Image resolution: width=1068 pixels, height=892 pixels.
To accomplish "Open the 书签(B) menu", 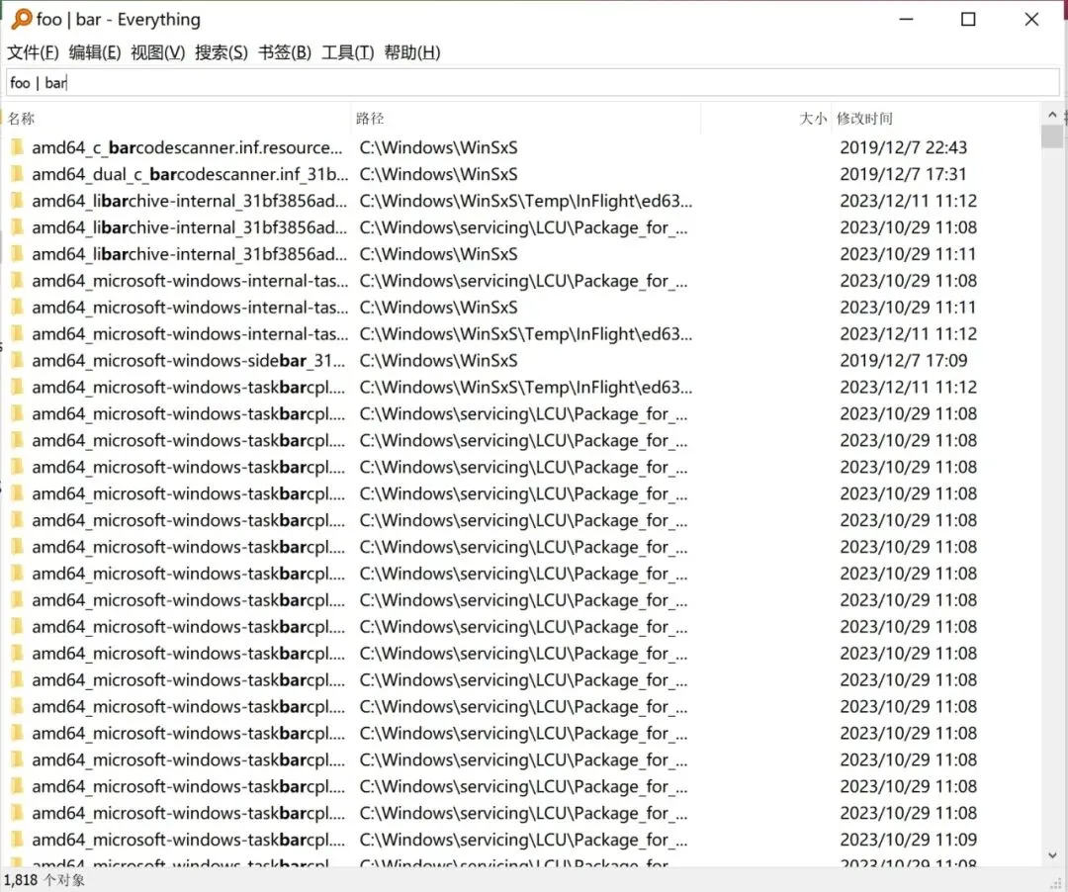I will (285, 52).
